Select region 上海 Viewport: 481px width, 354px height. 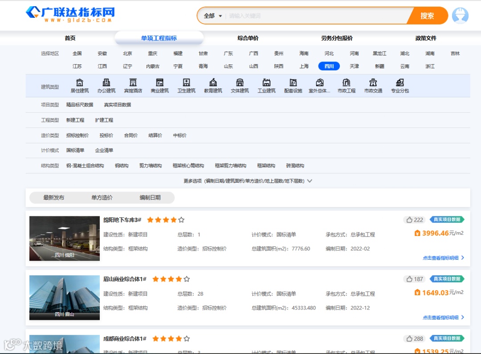pyautogui.click(x=304, y=66)
